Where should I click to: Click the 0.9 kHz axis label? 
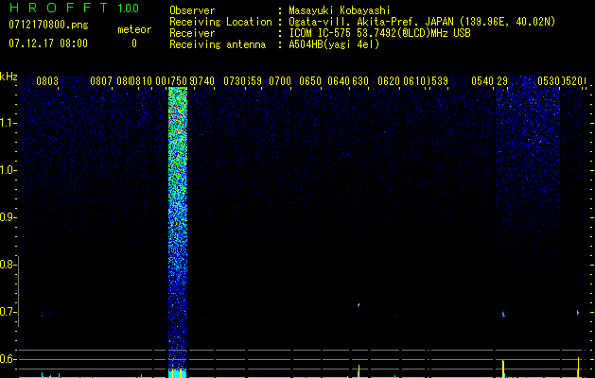pyautogui.click(x=8, y=217)
